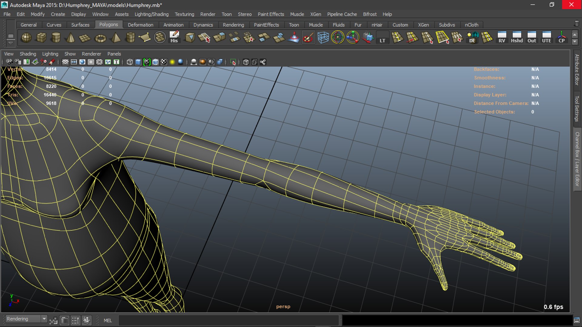
Task: Open the Hshd Hypershade shelf button
Action: (517, 38)
